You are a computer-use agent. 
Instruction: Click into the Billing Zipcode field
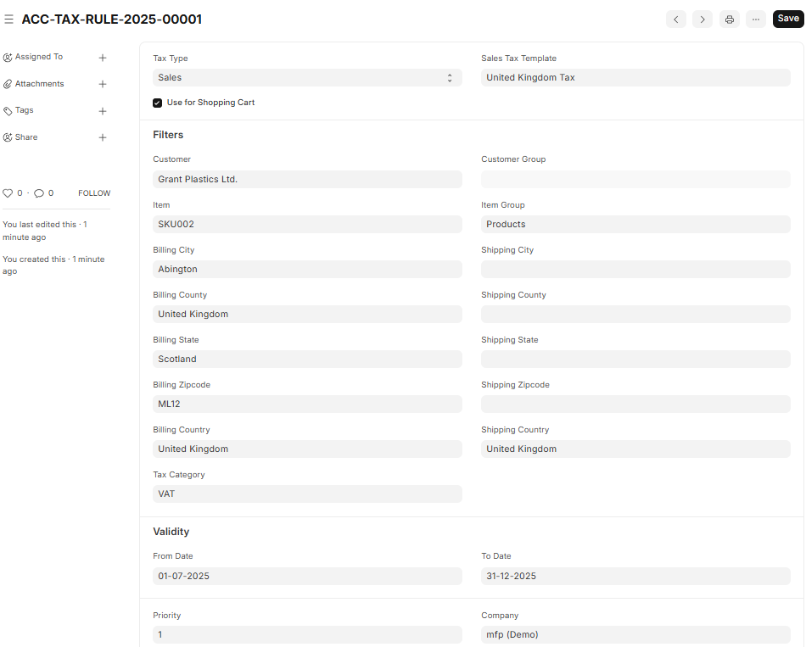(x=307, y=404)
